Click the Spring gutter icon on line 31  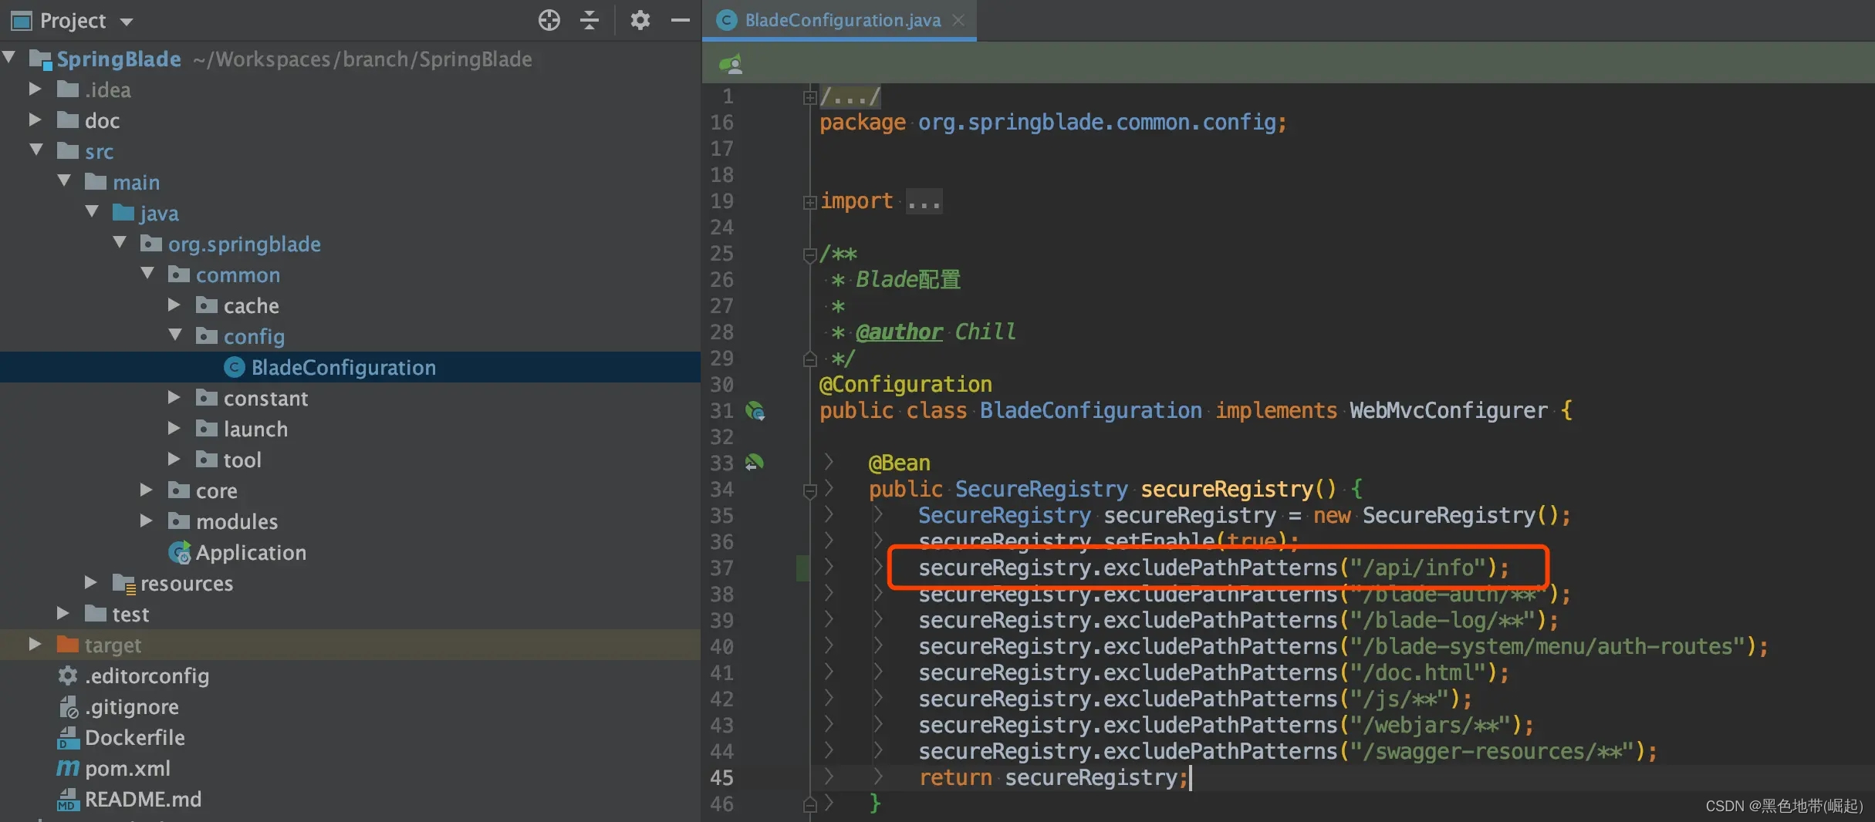coord(756,411)
